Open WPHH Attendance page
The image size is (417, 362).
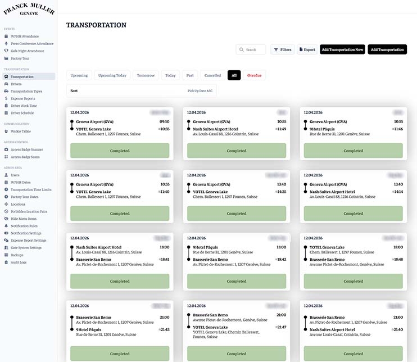click(25, 36)
